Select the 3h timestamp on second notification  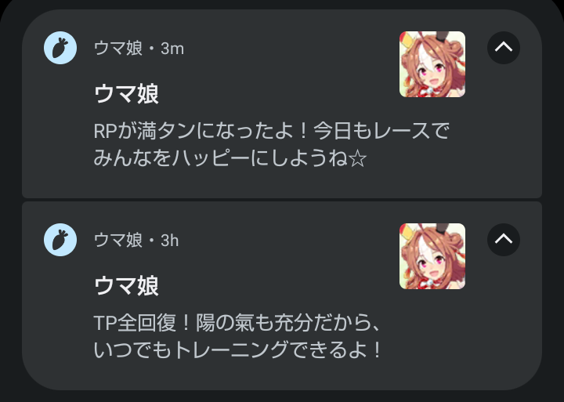coord(170,241)
